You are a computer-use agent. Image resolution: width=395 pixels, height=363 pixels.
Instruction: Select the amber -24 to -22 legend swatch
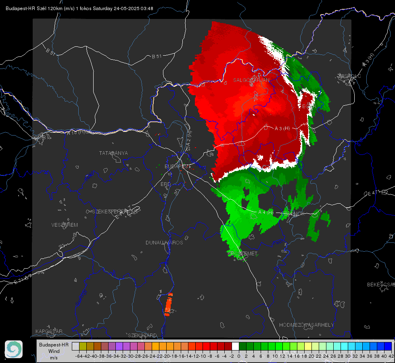point(155,346)
